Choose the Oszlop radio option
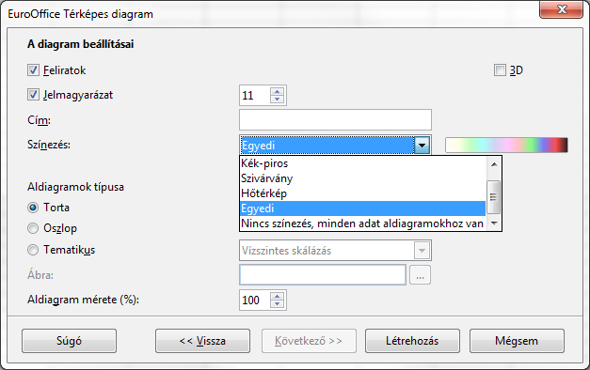The width and height of the screenshot is (590, 370). (33, 228)
